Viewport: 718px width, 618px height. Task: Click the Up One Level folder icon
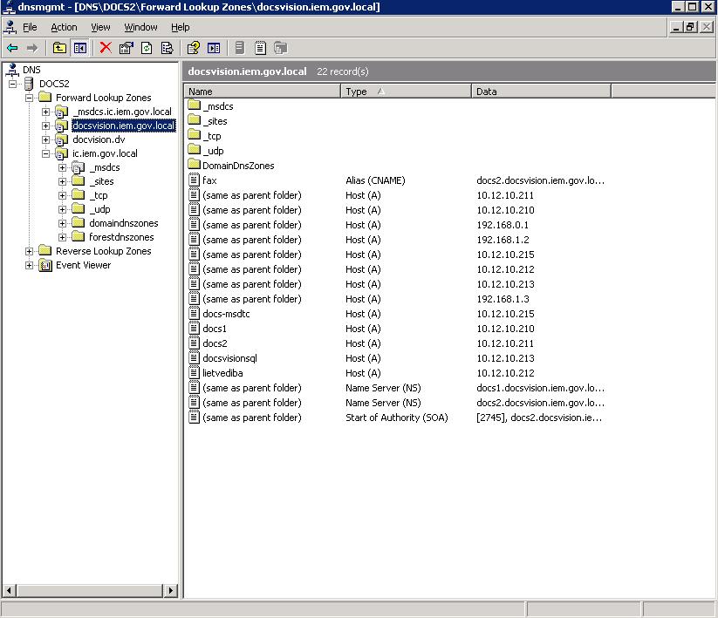click(x=59, y=48)
